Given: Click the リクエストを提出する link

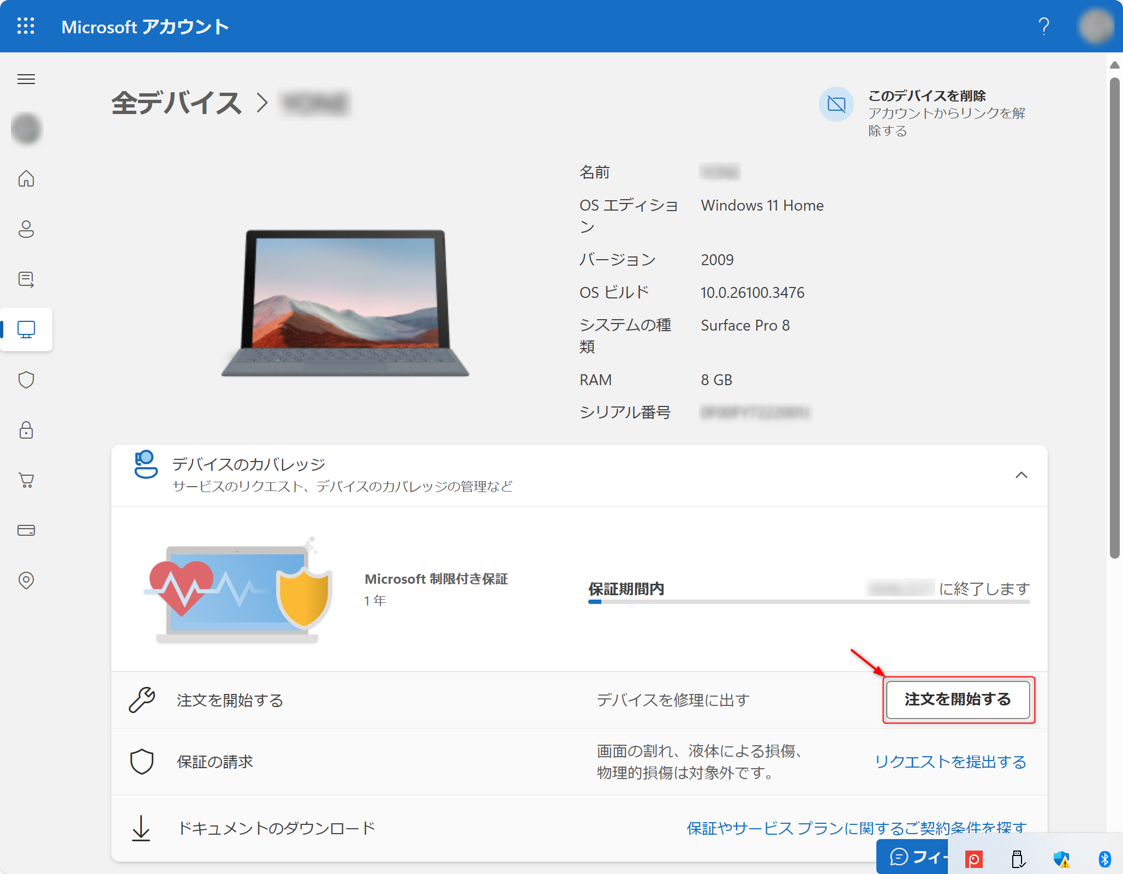Looking at the screenshot, I should [x=950, y=762].
